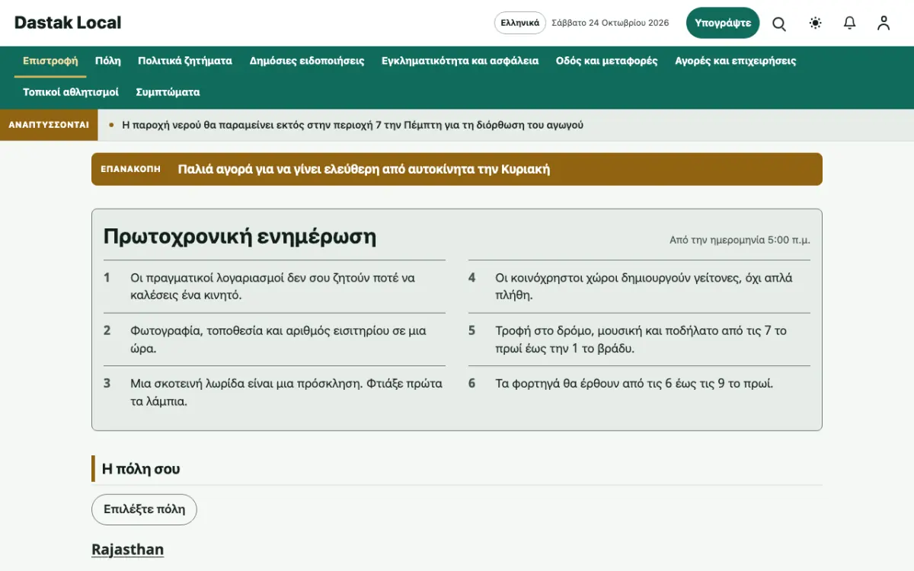Open the search magnifier icon

(x=779, y=24)
